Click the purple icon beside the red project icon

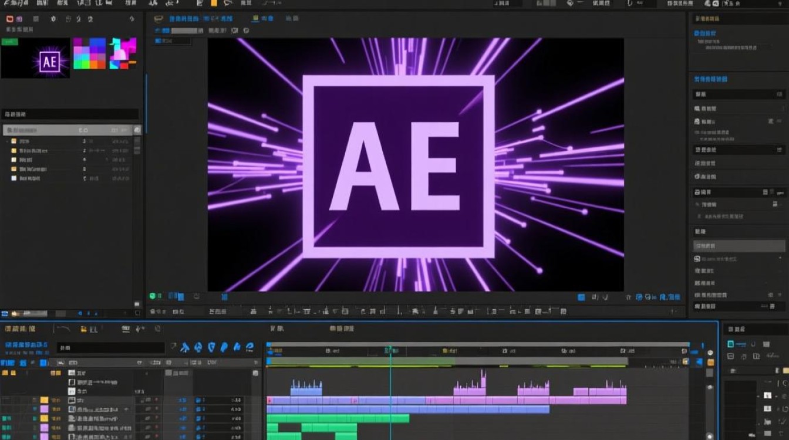[21, 19]
